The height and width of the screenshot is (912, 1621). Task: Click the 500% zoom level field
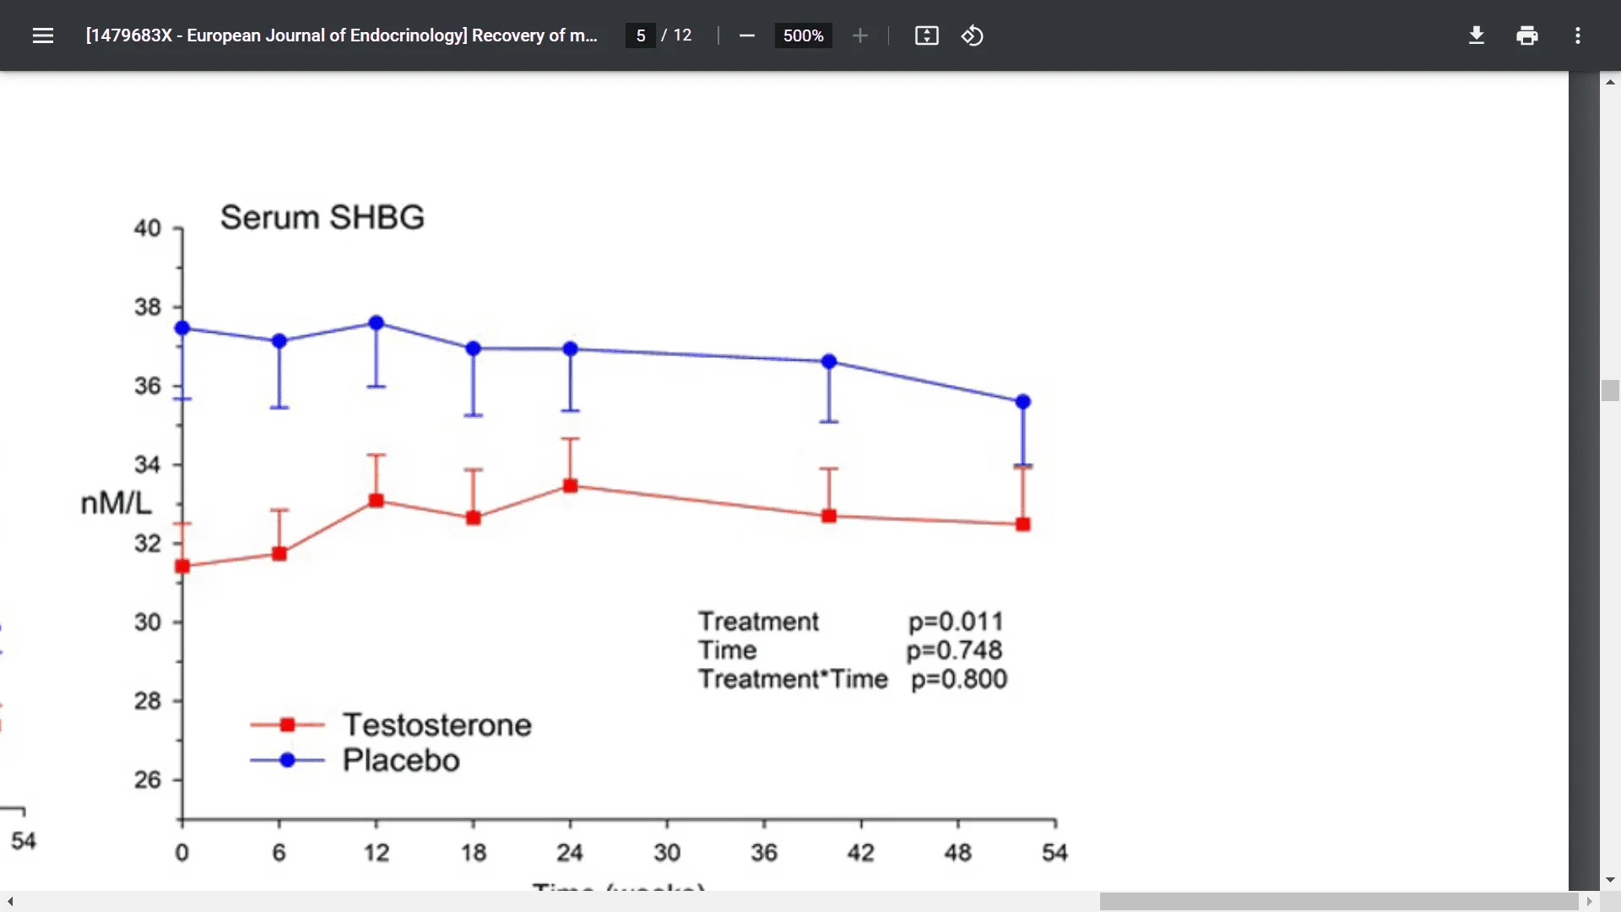803,35
